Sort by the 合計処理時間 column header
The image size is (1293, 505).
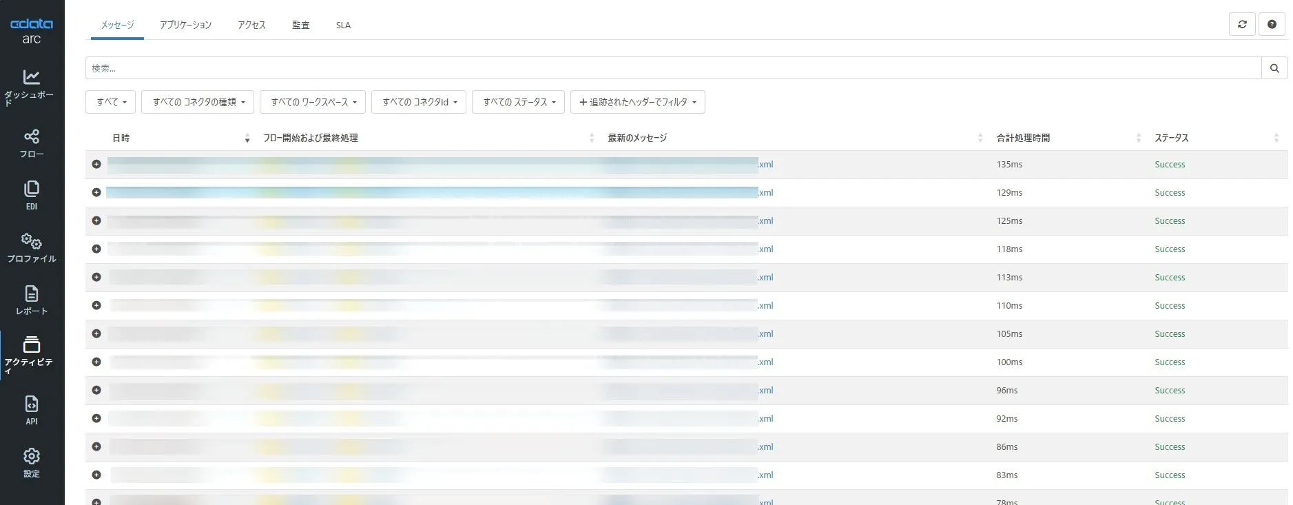point(1023,138)
